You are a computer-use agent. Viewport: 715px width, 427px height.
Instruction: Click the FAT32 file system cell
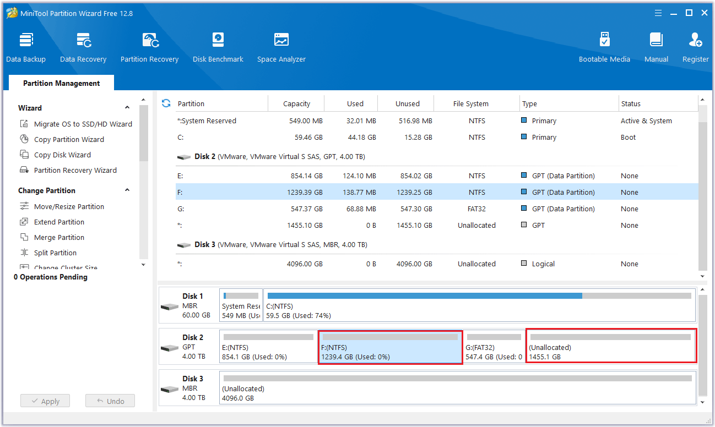[476, 209]
